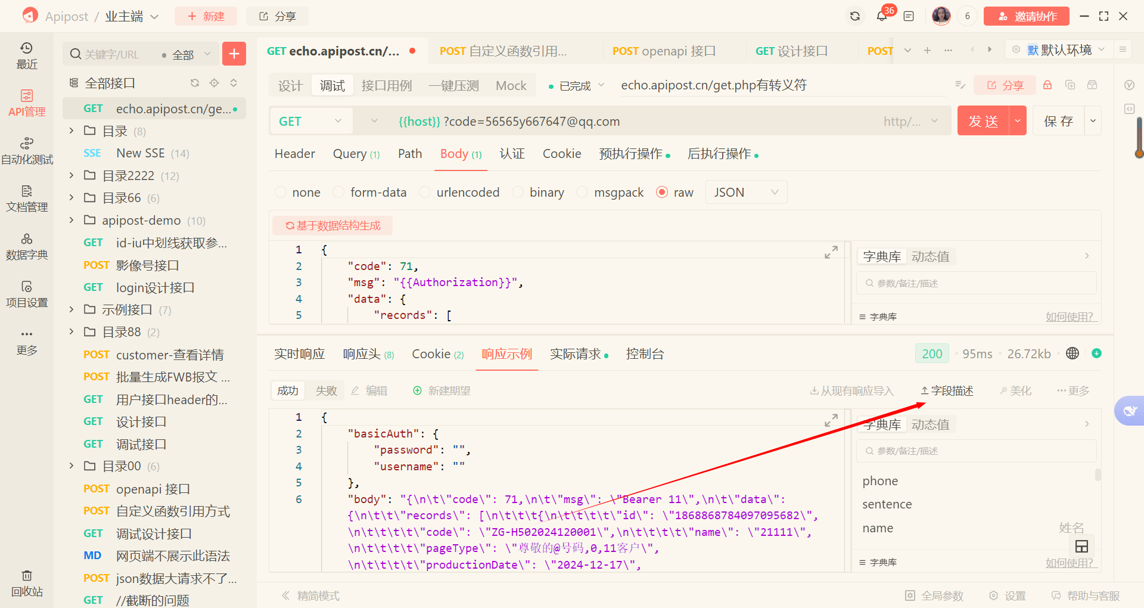Switch to the Query tab
1144x608 pixels.
click(356, 154)
